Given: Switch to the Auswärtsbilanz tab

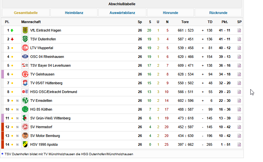Looking at the screenshot, I should 122,13.
